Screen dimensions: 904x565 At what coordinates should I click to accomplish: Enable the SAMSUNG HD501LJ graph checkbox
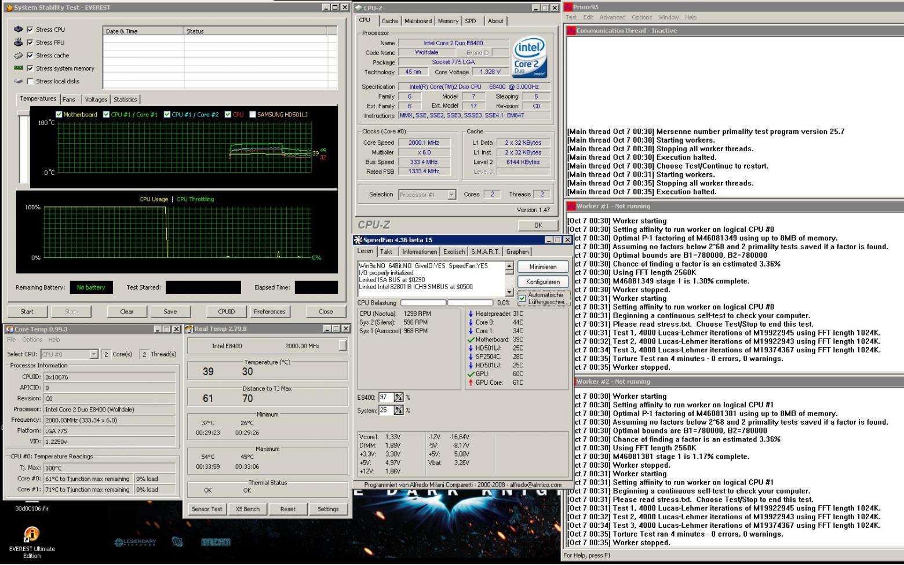[x=253, y=115]
